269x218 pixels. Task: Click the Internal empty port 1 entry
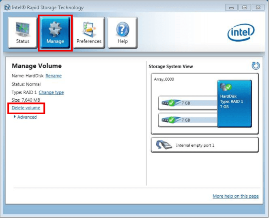click(x=204, y=145)
